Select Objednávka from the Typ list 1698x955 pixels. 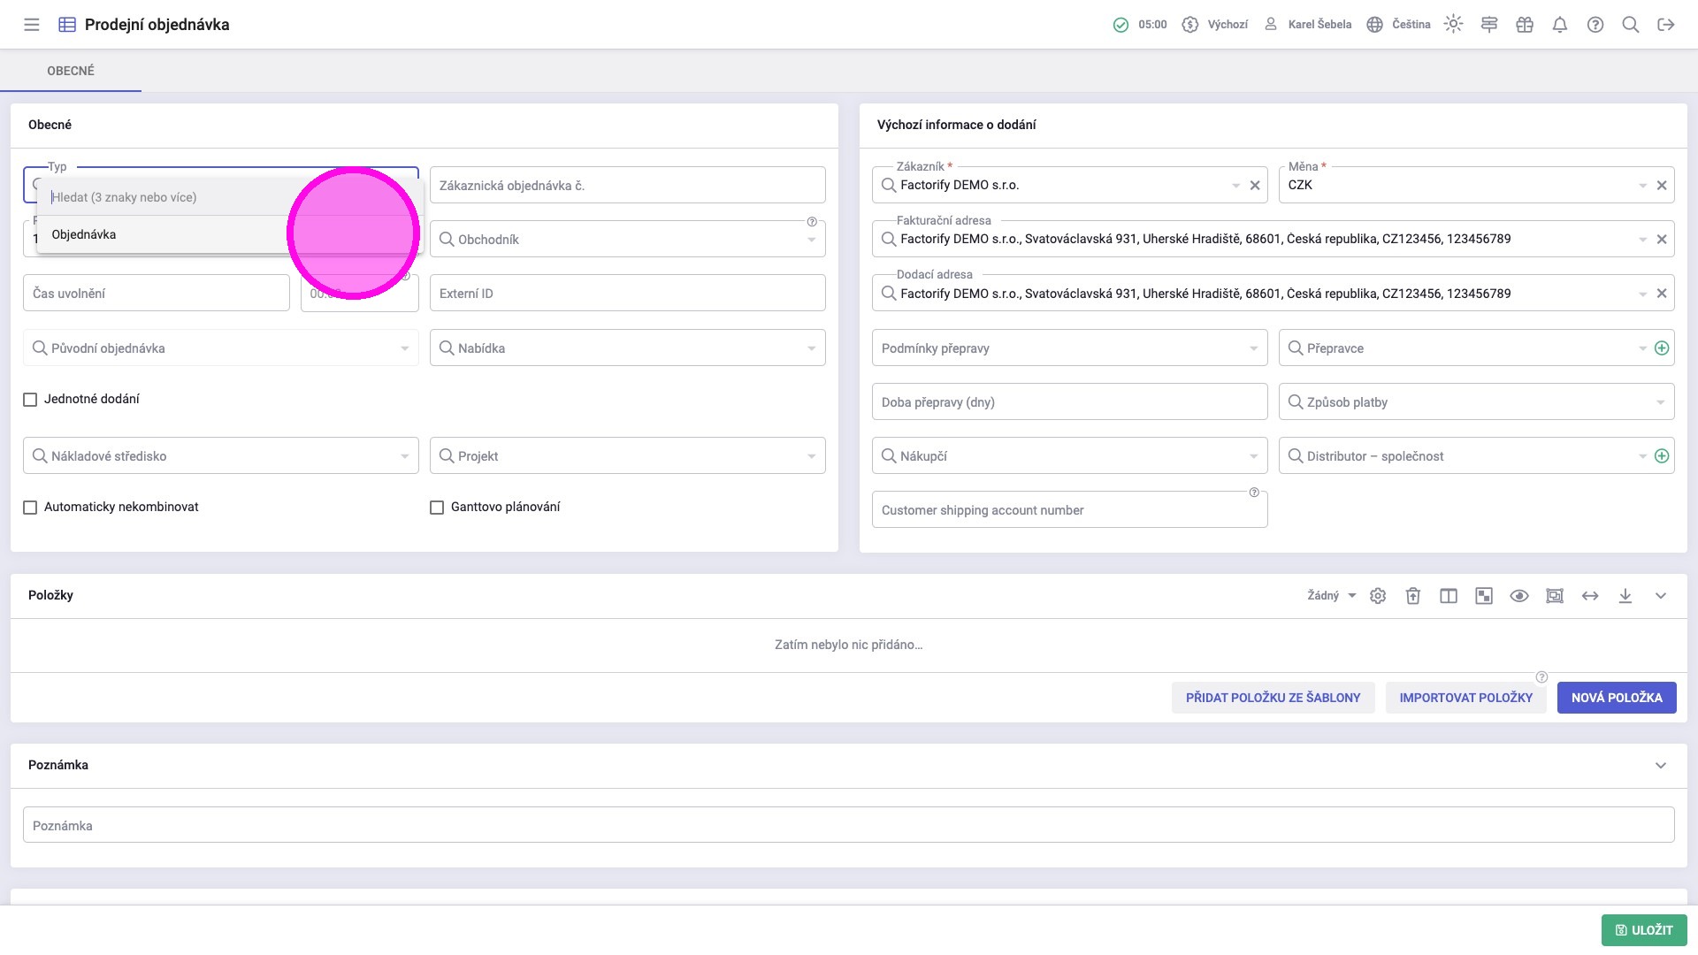click(84, 235)
